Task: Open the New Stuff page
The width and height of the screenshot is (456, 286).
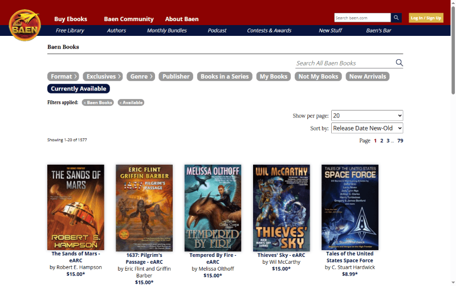Action: [331, 30]
